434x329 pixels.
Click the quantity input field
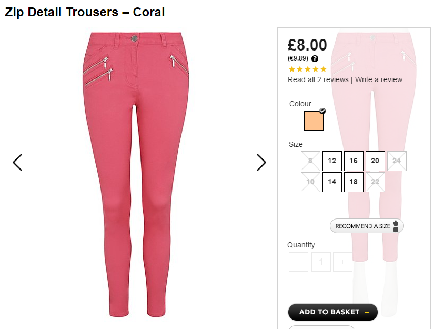pos(321,262)
